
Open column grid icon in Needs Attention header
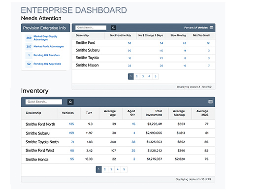click(211, 28)
